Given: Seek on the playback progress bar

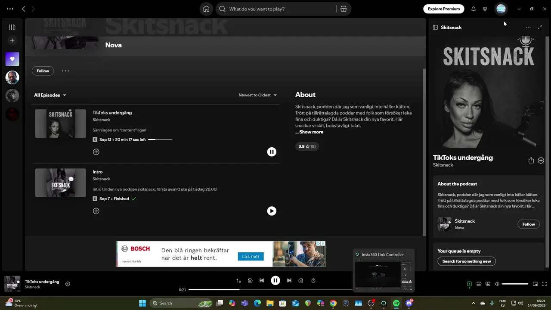Looking at the screenshot, I should [270, 289].
